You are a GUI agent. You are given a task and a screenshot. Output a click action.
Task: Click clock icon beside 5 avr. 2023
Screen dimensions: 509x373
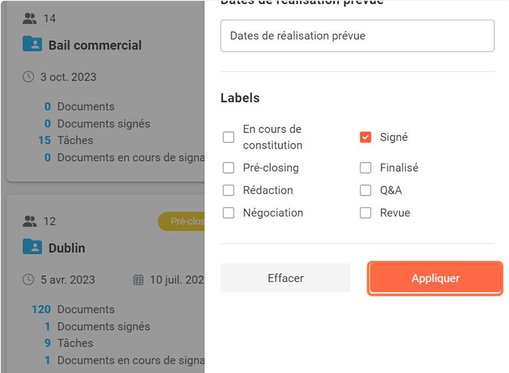pos(28,280)
